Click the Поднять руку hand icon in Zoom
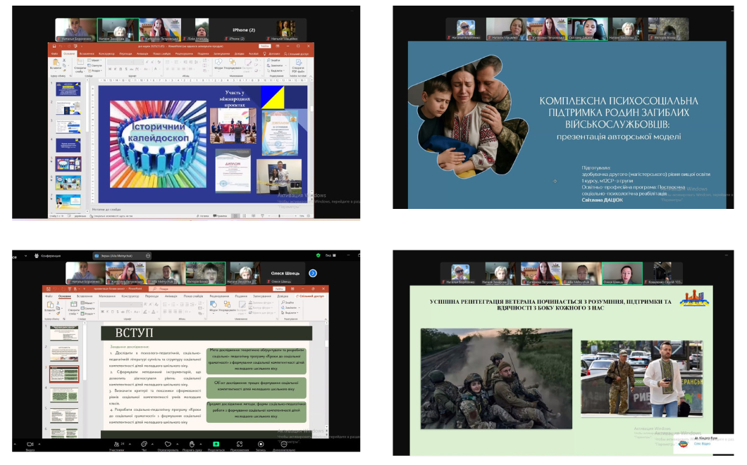This screenshot has width=747, height=465. 192,445
